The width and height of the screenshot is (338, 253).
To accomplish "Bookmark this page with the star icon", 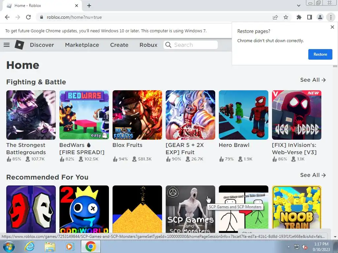I will click(x=286, y=17).
